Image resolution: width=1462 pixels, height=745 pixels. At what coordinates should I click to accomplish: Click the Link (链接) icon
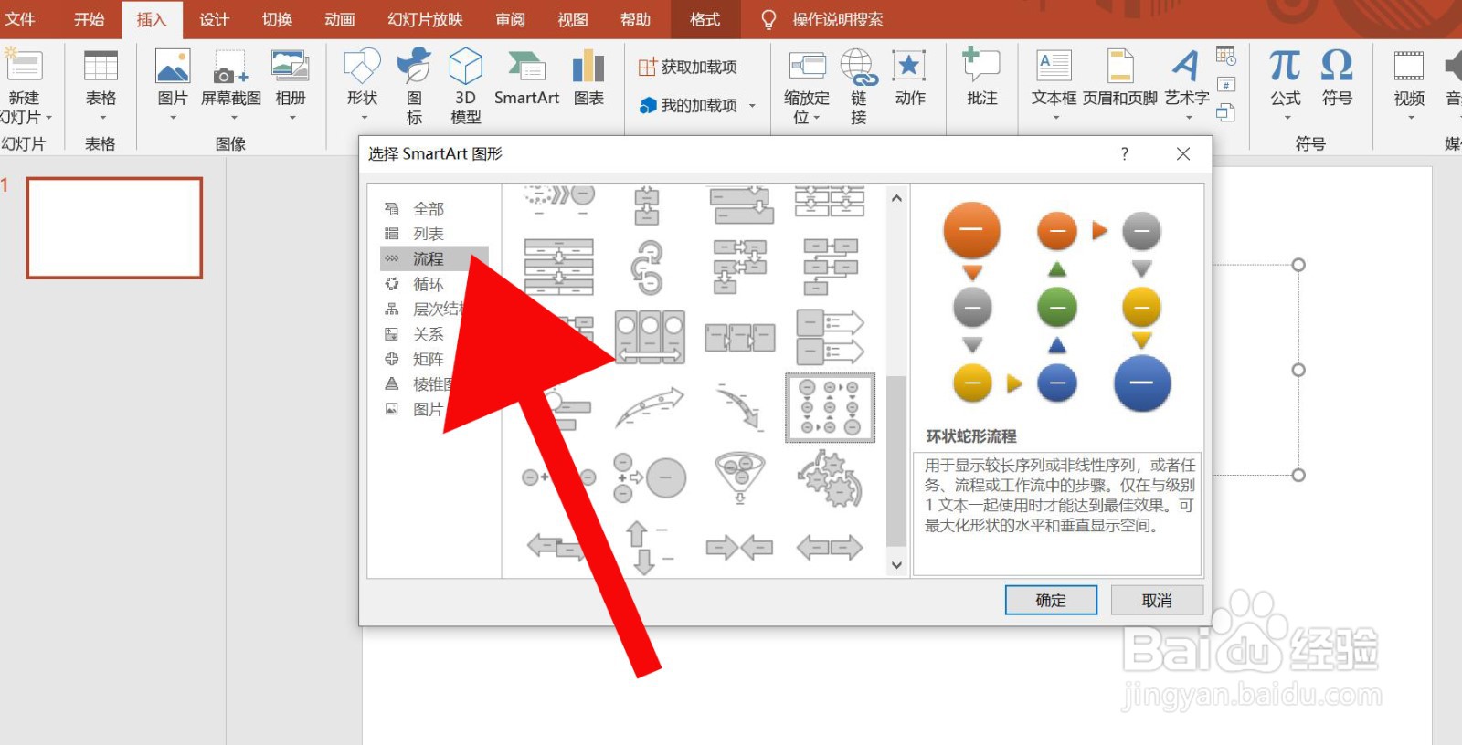[858, 66]
